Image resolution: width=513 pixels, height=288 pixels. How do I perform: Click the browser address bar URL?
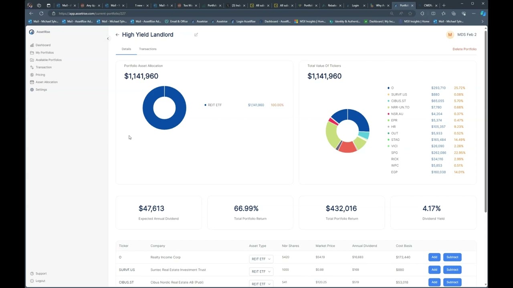pos(92,14)
